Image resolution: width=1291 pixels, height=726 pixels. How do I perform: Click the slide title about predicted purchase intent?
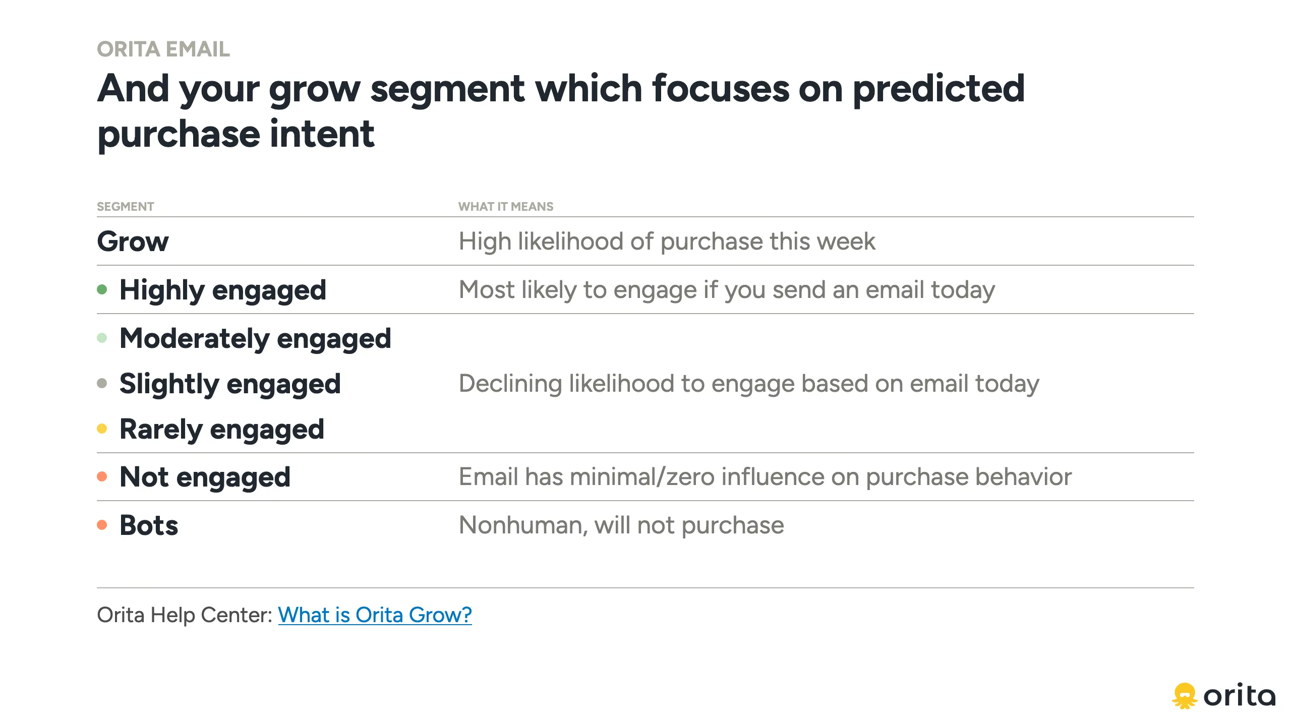pos(561,111)
